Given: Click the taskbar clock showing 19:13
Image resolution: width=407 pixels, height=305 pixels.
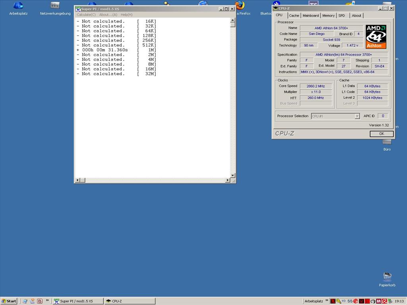Looking at the screenshot, I should [399, 301].
